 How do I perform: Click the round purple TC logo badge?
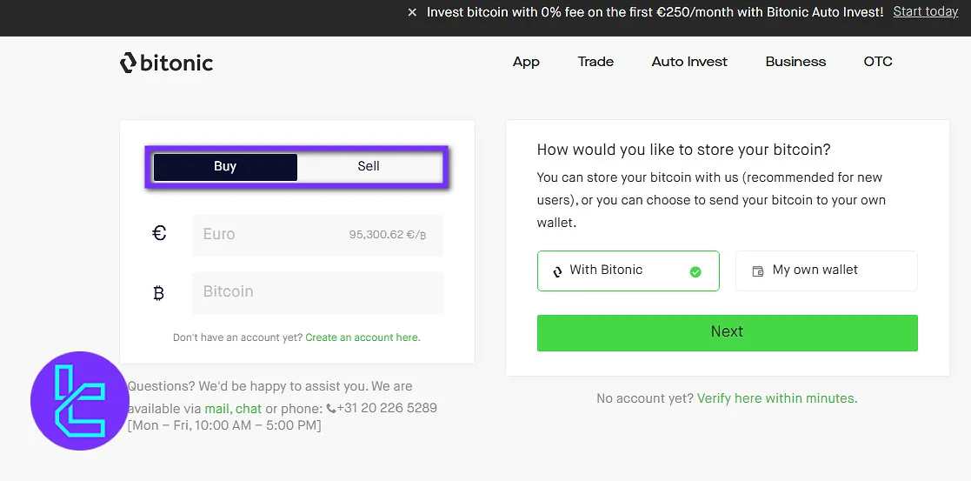80,400
